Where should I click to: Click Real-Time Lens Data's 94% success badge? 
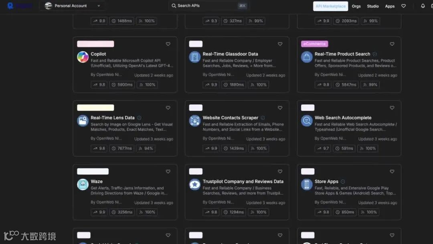[146, 148]
